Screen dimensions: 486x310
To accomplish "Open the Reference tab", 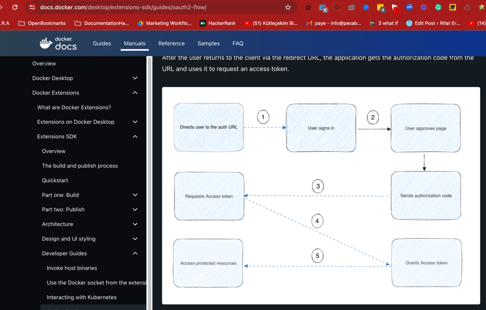I will 171,43.
